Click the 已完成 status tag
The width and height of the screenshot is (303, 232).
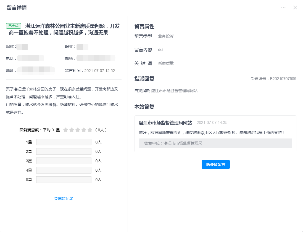14,26
